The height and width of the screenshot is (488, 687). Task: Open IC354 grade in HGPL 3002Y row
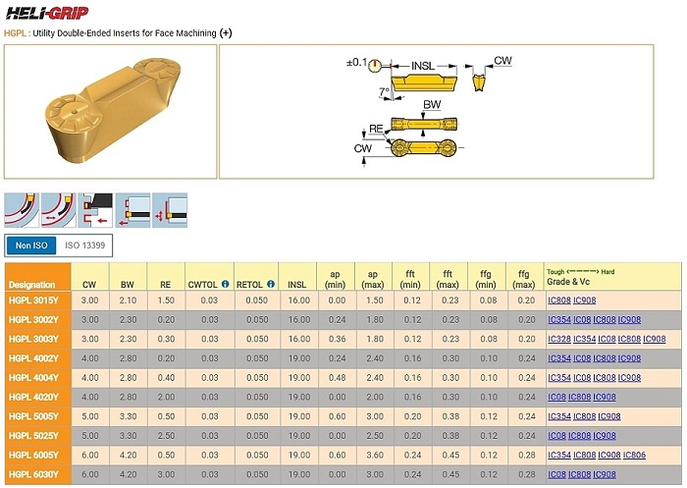point(559,320)
